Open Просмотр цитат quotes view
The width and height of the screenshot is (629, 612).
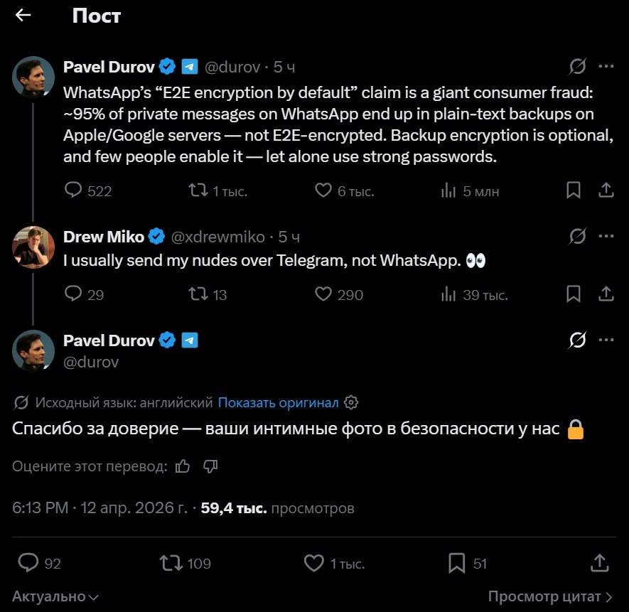coord(549,596)
